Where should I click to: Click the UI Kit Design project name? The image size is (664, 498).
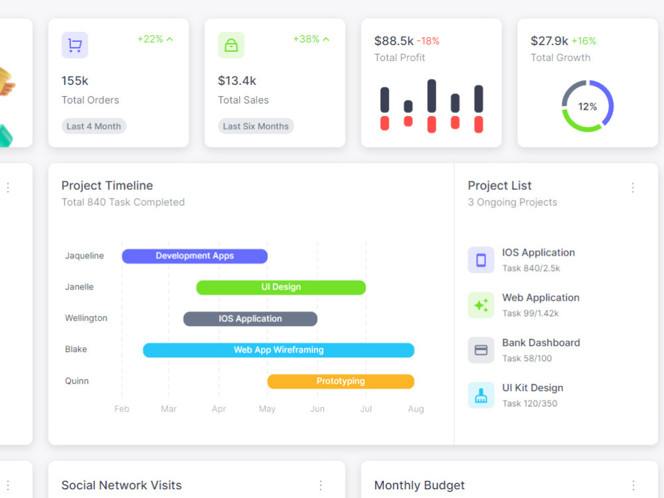tap(533, 388)
